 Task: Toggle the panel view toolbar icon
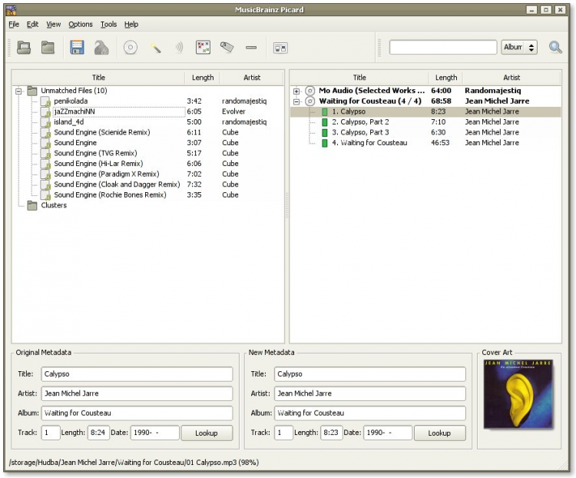(280, 48)
